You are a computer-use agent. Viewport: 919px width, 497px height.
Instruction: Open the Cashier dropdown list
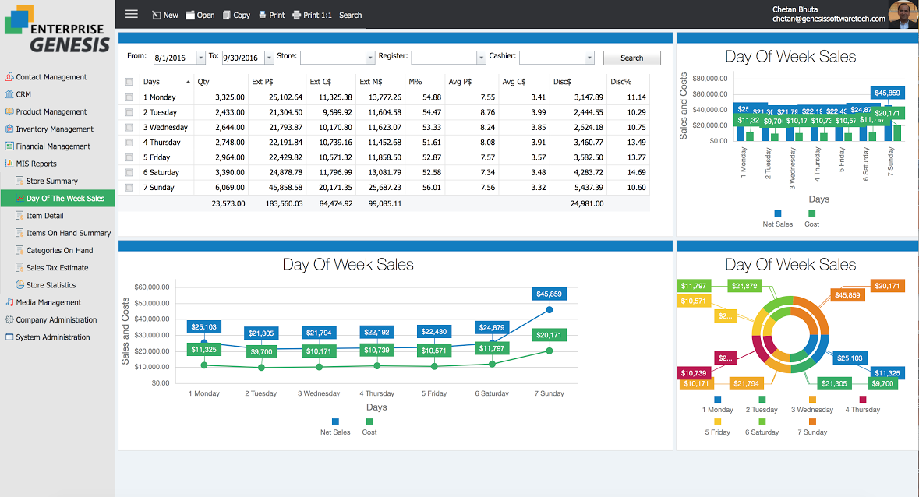click(589, 58)
